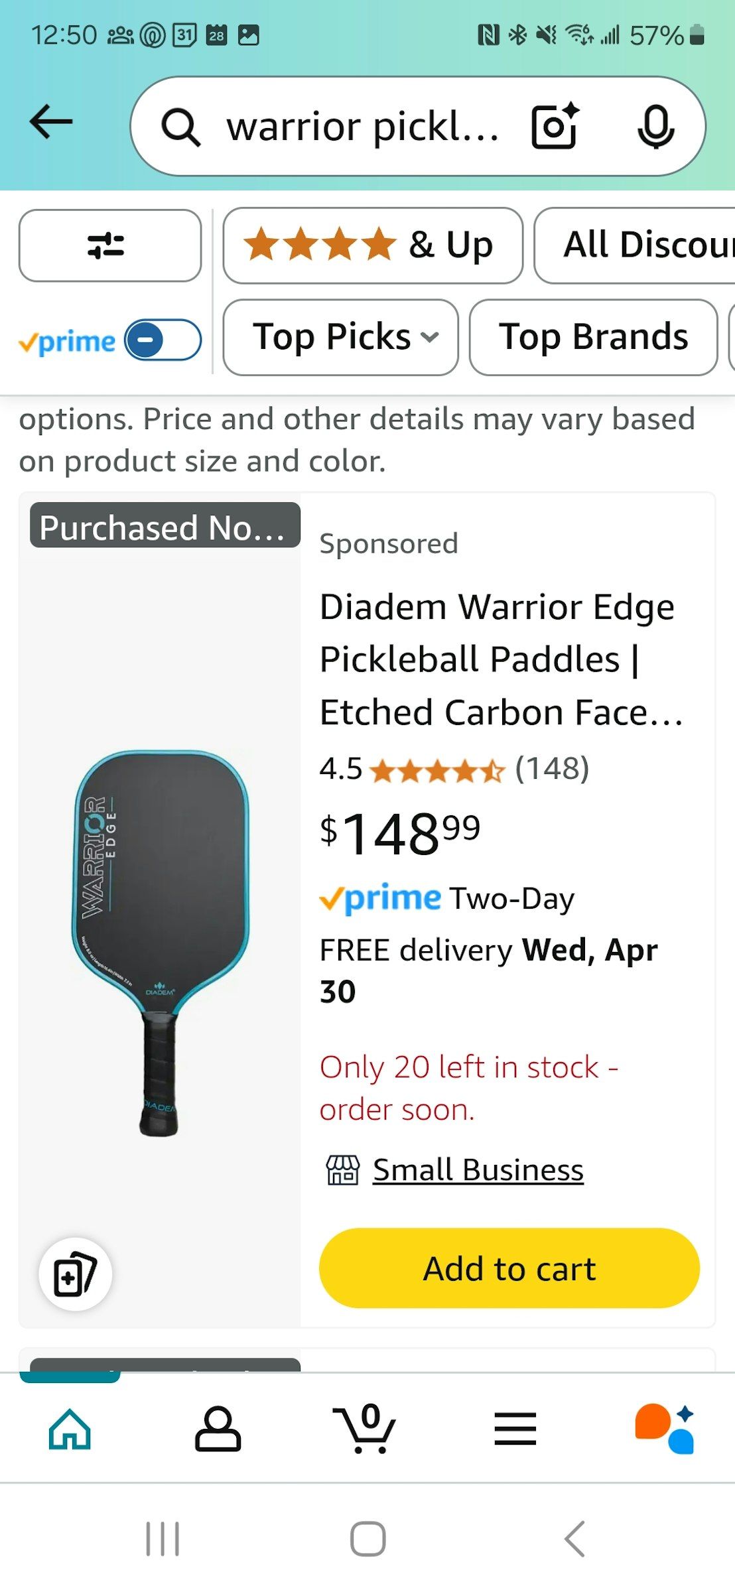Open the 148 ratings star reviews

pos(454,769)
